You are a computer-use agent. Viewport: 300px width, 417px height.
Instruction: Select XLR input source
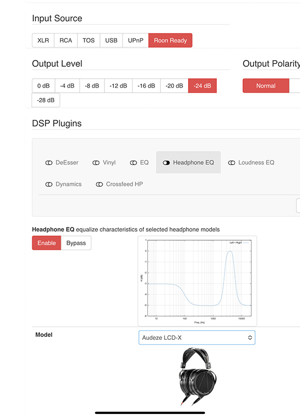pyautogui.click(x=43, y=41)
